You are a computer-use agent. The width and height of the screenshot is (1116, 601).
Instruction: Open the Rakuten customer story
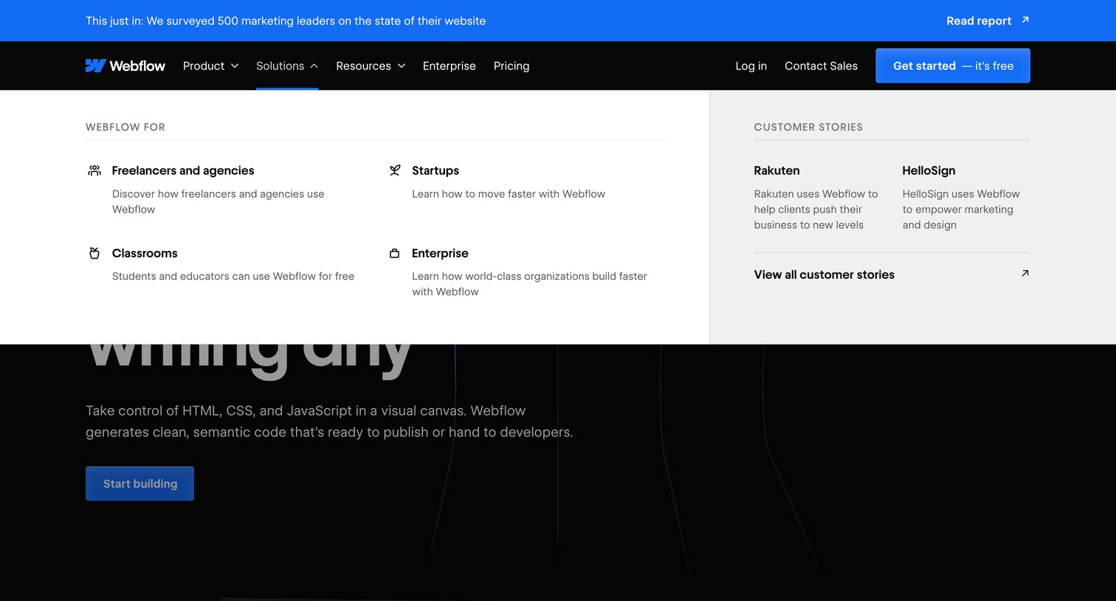tap(776, 171)
